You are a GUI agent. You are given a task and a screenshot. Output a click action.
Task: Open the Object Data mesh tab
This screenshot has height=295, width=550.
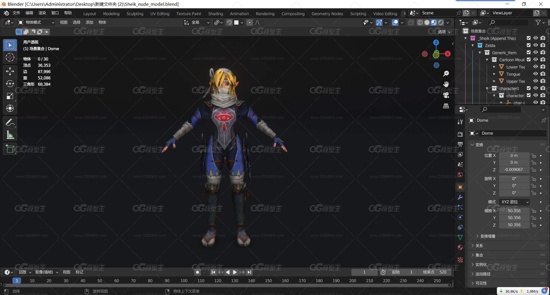(x=460, y=237)
